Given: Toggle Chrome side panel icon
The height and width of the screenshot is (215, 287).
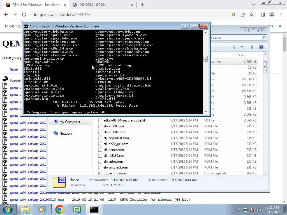Looking at the screenshot, I should pos(263,15).
